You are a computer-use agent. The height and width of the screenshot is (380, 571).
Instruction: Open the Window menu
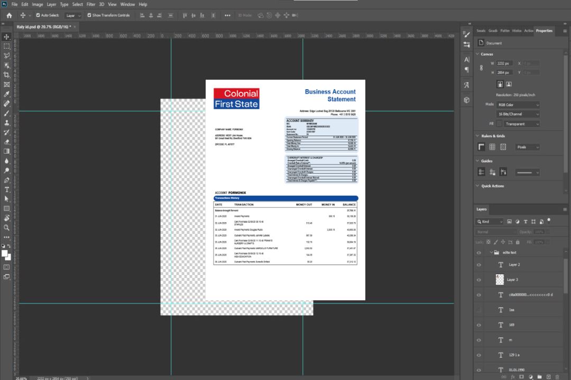pos(127,4)
